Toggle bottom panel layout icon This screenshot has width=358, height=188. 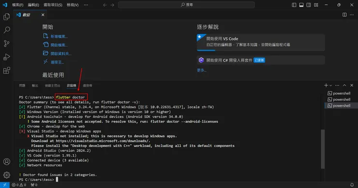point(301,5)
